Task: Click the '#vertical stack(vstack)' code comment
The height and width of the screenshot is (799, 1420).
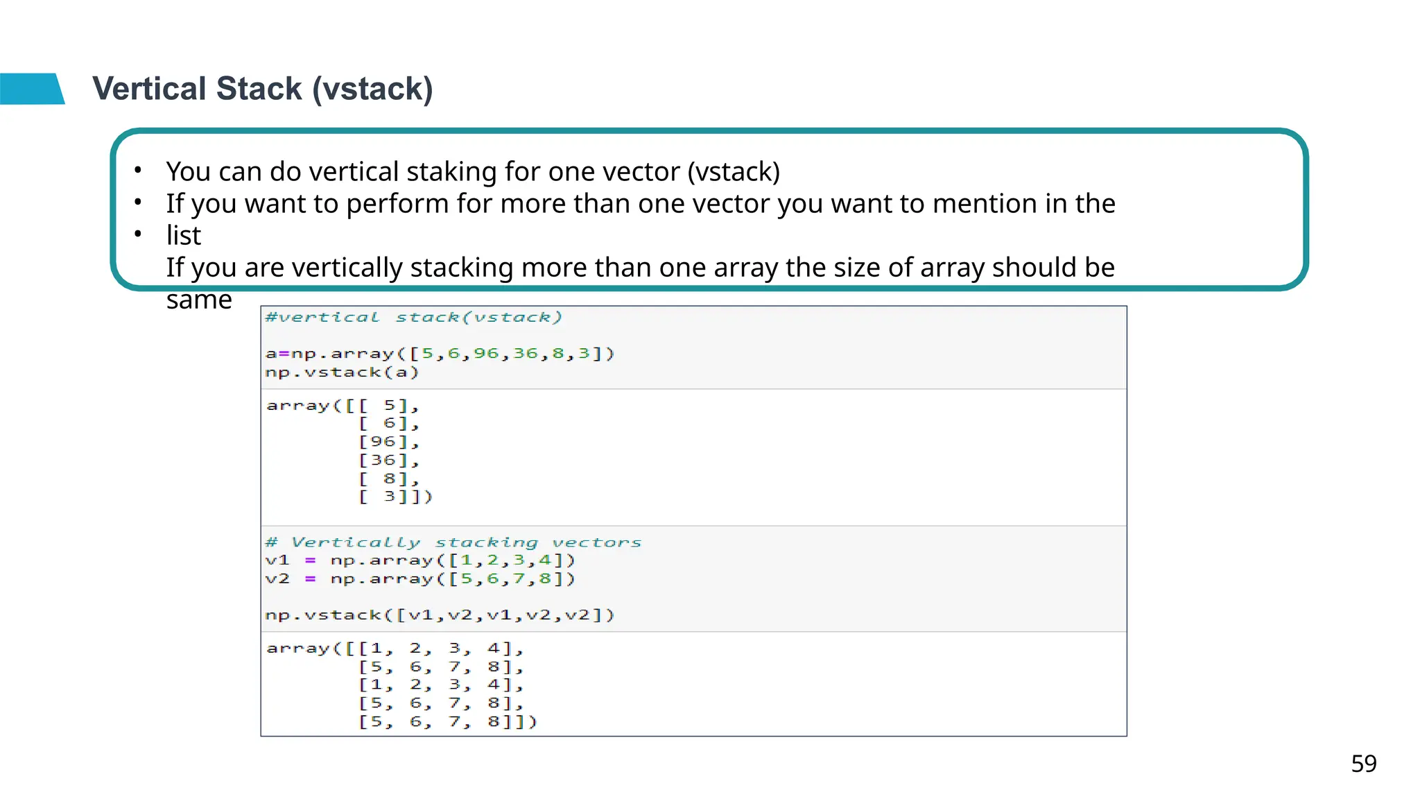Action: click(x=413, y=318)
